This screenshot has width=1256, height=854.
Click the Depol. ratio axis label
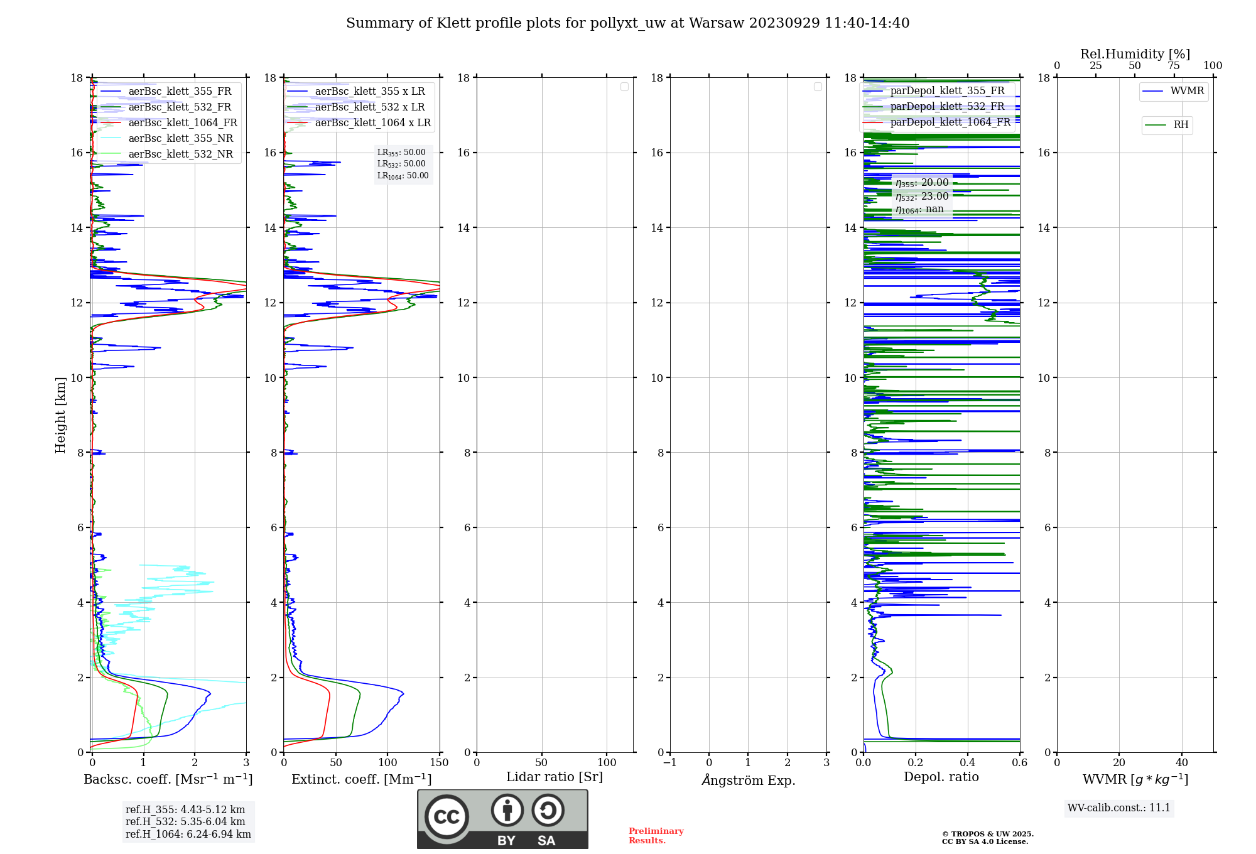pos(941,777)
